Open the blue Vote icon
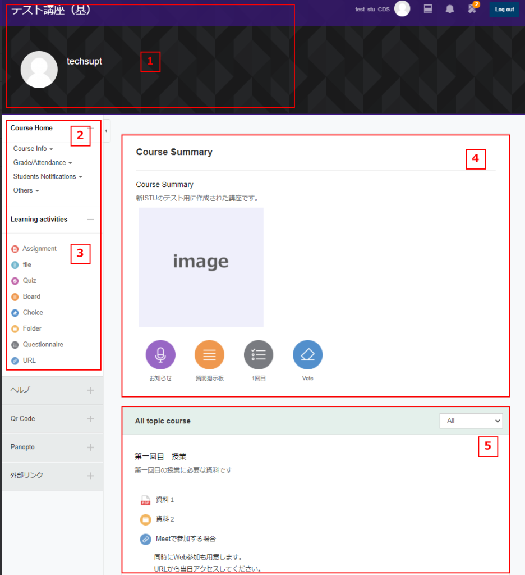This screenshot has height=575, width=525. (x=307, y=355)
